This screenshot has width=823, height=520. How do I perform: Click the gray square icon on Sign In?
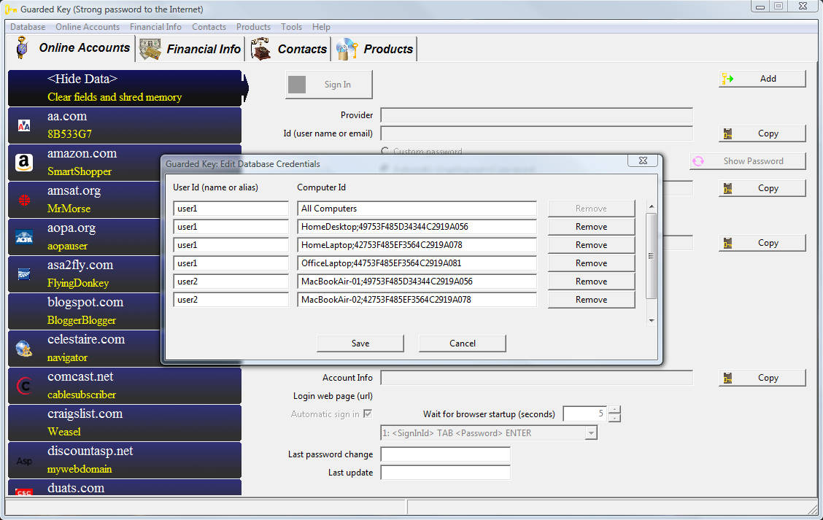[x=297, y=85]
